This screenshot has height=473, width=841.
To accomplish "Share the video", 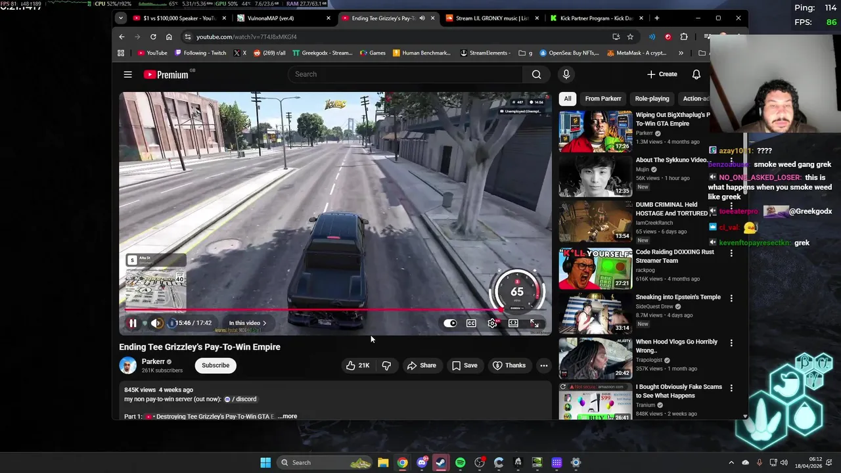I will pyautogui.click(x=421, y=365).
